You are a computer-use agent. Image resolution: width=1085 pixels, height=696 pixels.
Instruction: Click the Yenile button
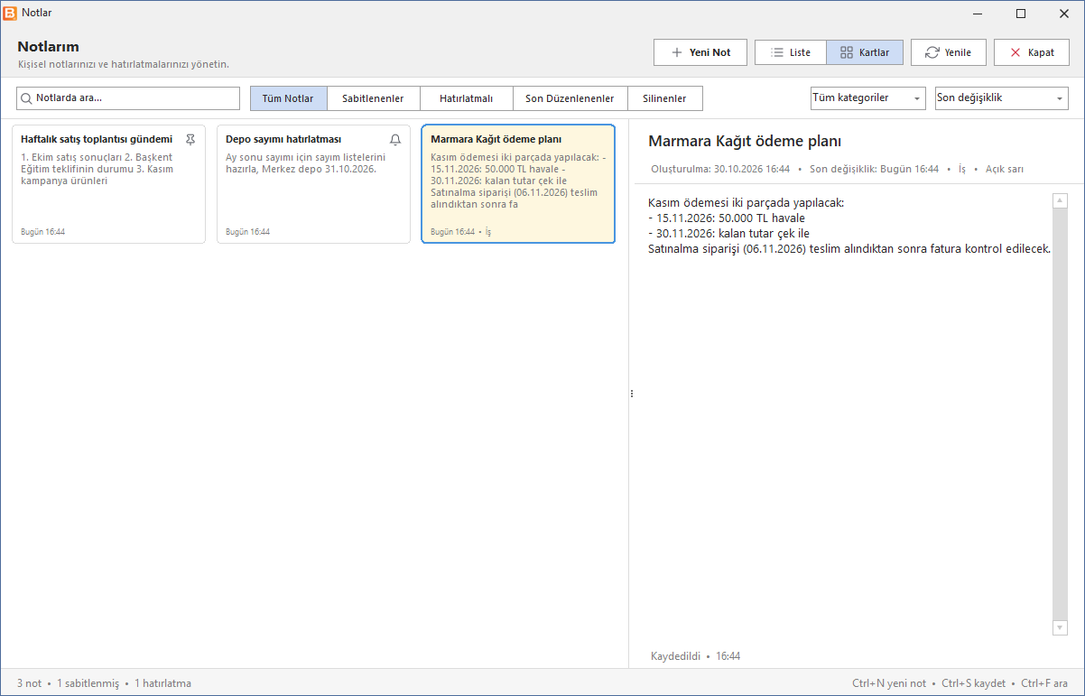tap(948, 52)
